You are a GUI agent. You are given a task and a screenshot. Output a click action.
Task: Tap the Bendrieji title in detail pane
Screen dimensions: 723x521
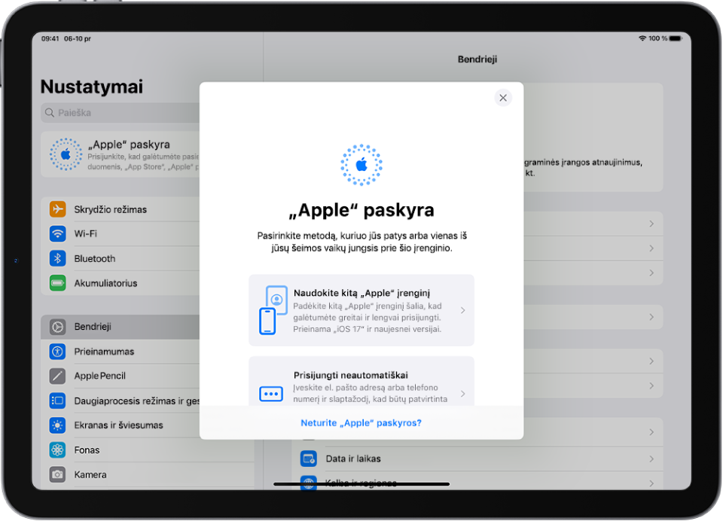pyautogui.click(x=477, y=59)
